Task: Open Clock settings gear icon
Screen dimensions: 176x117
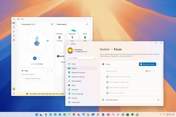Action: tap(14, 93)
